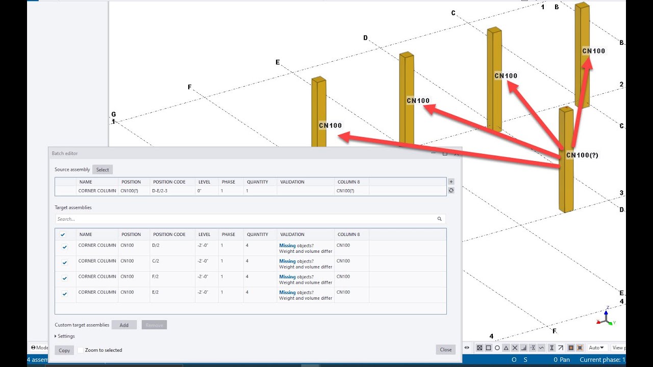653x367 pixels.
Task: Toggle the empty square snap icon
Action: tap(488, 348)
